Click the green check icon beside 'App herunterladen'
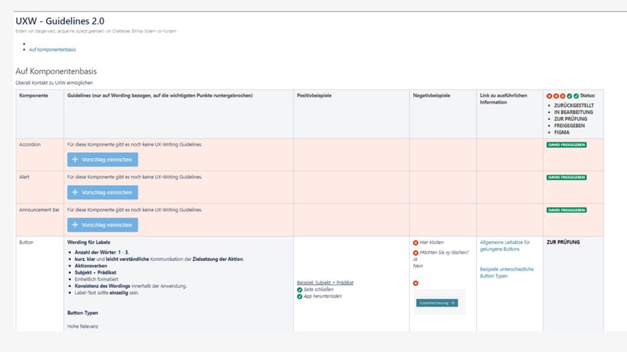 point(299,296)
